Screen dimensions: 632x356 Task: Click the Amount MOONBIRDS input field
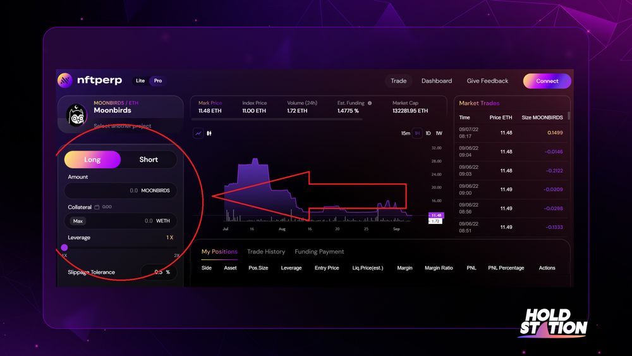(x=121, y=190)
